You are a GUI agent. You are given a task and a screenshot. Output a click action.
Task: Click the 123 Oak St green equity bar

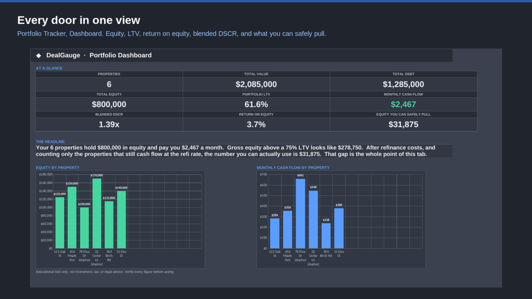click(x=60, y=223)
